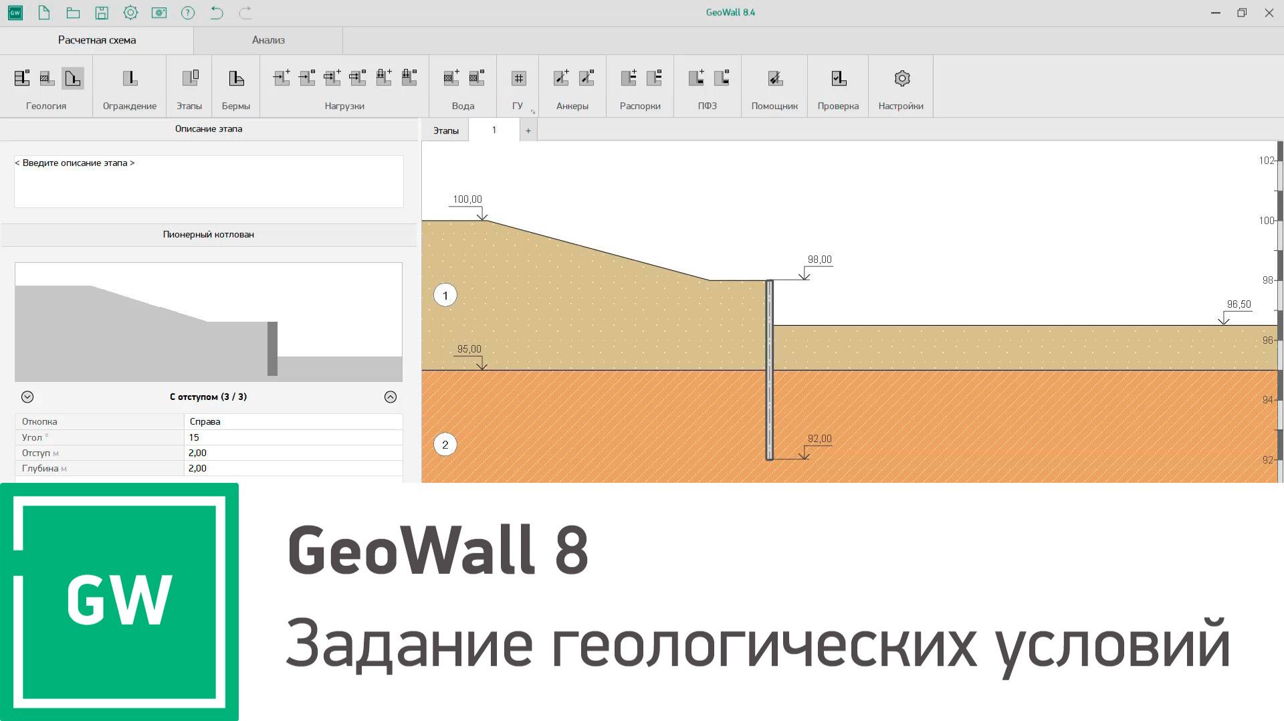Switch to the Расчетная схема tab

click(x=97, y=40)
